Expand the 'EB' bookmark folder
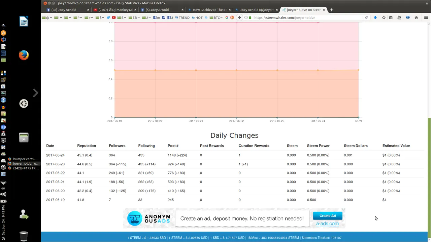The image size is (431, 242). tap(134, 17)
